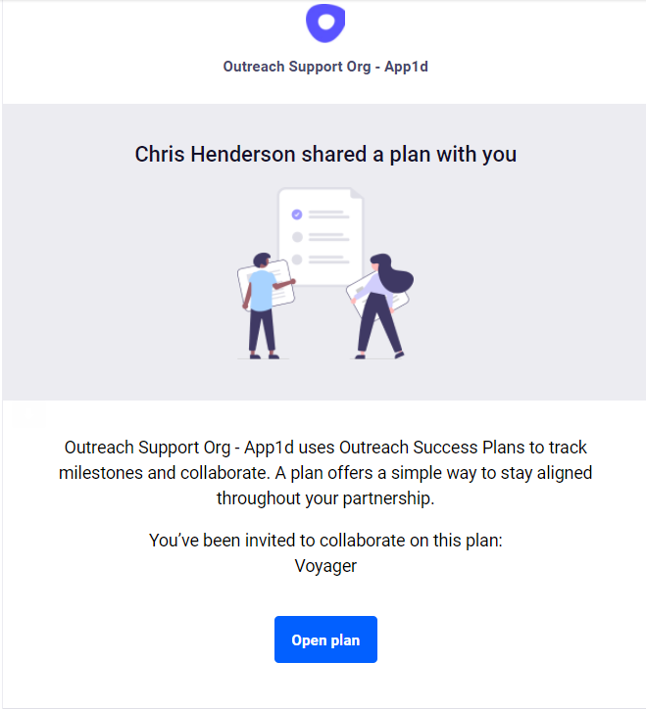The width and height of the screenshot is (646, 709).
Task: Click the words throughout your partnership
Action: [x=325, y=498]
